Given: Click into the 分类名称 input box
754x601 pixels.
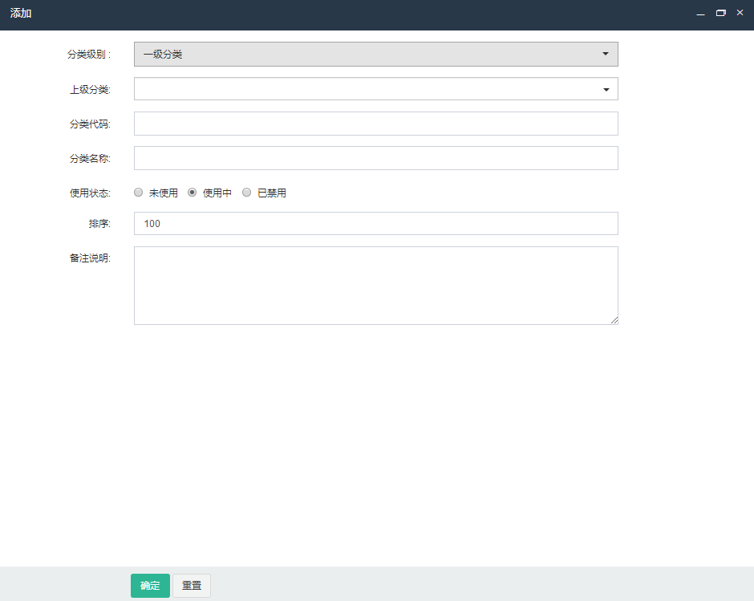Looking at the screenshot, I should 375,158.
